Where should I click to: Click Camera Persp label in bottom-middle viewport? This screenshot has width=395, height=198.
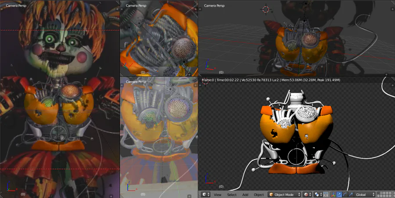pyautogui.click(x=136, y=82)
